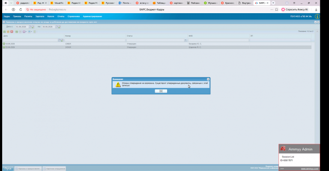
Task: Switch to the 'Русское' browser tab
Action: (x=108, y=3)
